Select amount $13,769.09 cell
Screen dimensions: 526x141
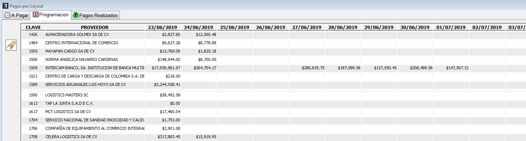[x=163, y=51]
